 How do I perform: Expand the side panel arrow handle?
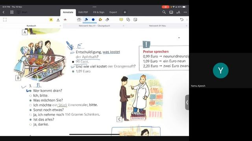tap(187, 102)
